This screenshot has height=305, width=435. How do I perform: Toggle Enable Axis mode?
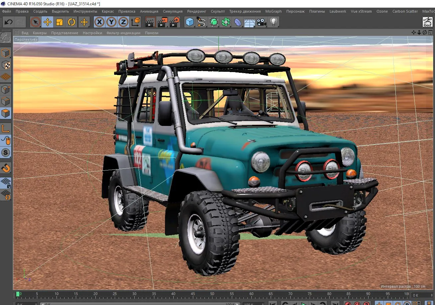point(6,128)
